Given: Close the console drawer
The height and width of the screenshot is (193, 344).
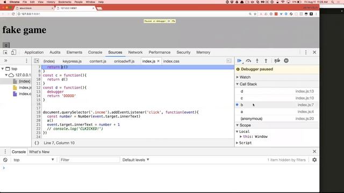Looking at the screenshot, I should click(x=314, y=151).
